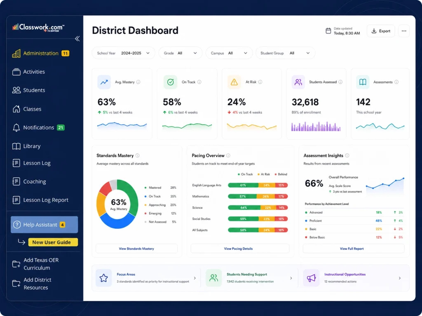The image size is (422, 316).
Task: Open Classes from sidebar
Action: point(27,109)
